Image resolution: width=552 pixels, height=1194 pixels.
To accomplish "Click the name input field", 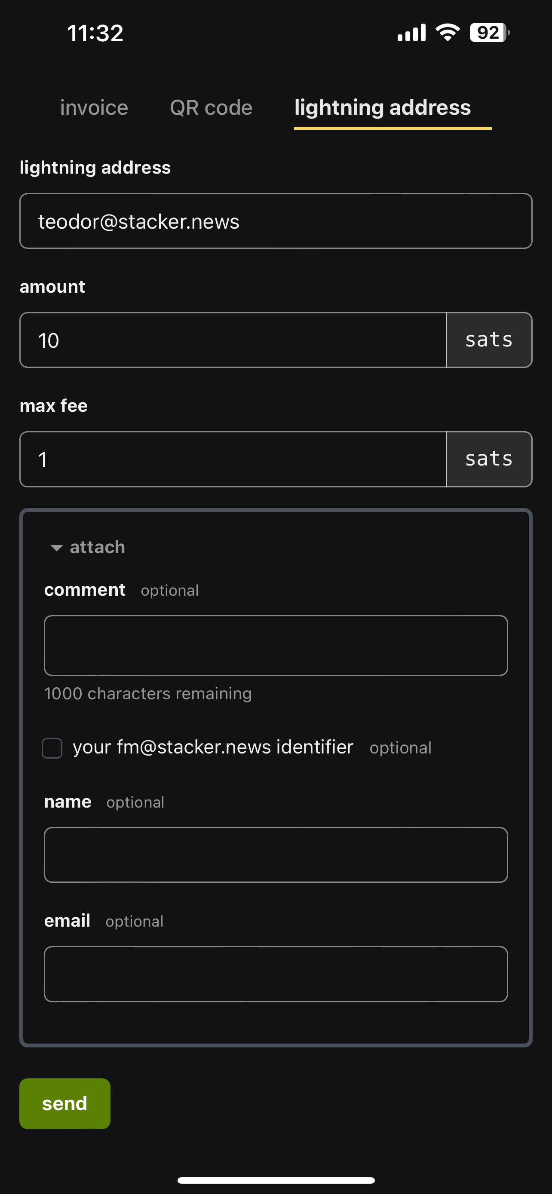I will tap(276, 855).
